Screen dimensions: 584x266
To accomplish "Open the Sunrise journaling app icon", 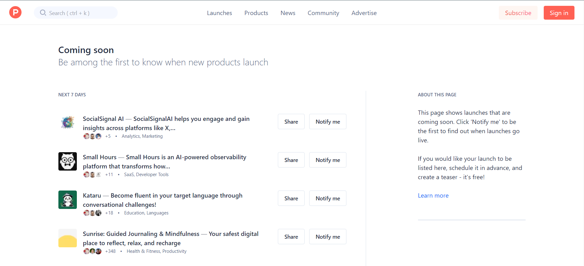I will tap(68, 238).
